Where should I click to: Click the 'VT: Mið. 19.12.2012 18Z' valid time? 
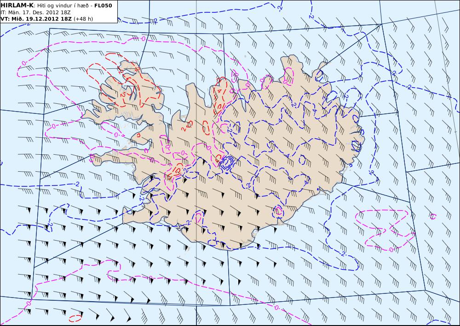36,19
